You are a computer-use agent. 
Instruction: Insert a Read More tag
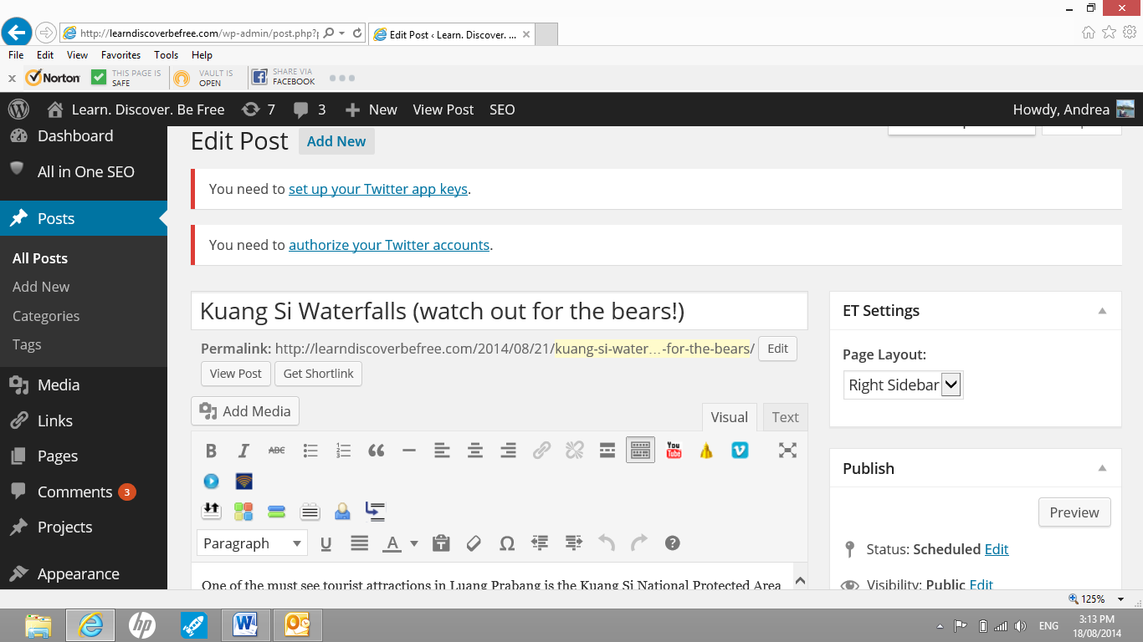[607, 451]
